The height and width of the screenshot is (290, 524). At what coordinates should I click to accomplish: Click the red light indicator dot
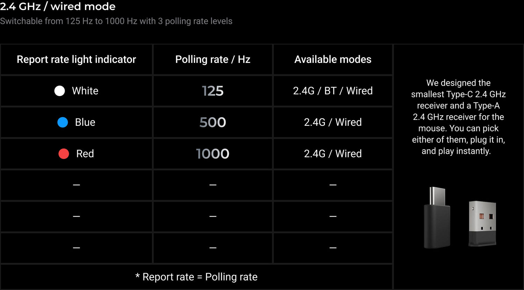coord(64,154)
